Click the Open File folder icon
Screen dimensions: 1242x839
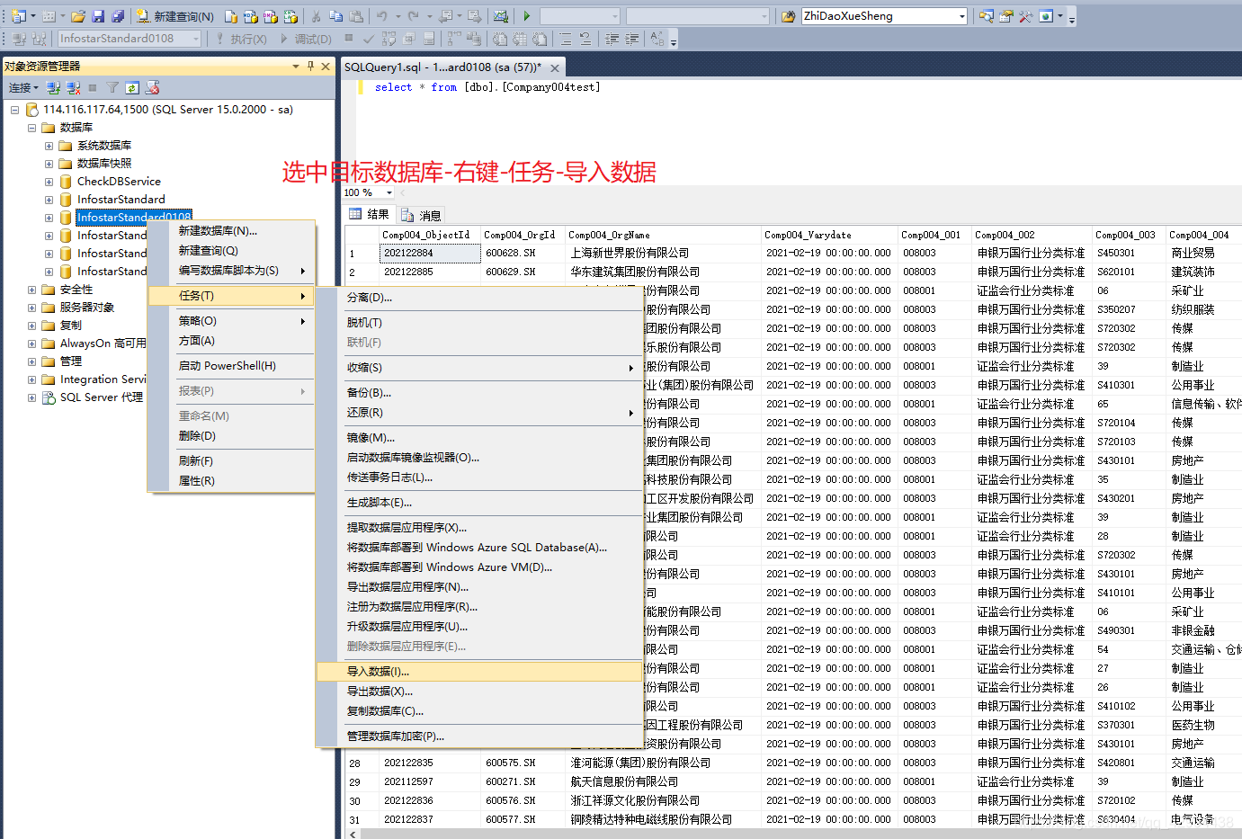[x=78, y=16]
